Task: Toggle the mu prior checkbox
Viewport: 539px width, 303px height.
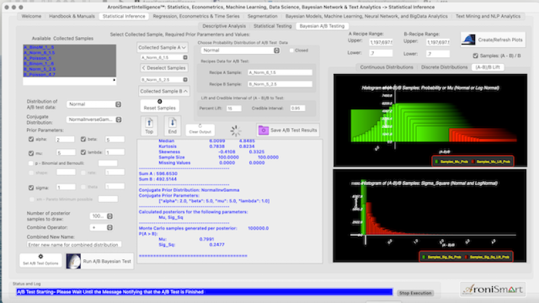Action: (x=31, y=153)
